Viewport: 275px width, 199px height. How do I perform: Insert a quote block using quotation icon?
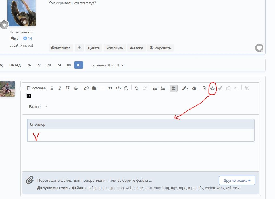110,88
